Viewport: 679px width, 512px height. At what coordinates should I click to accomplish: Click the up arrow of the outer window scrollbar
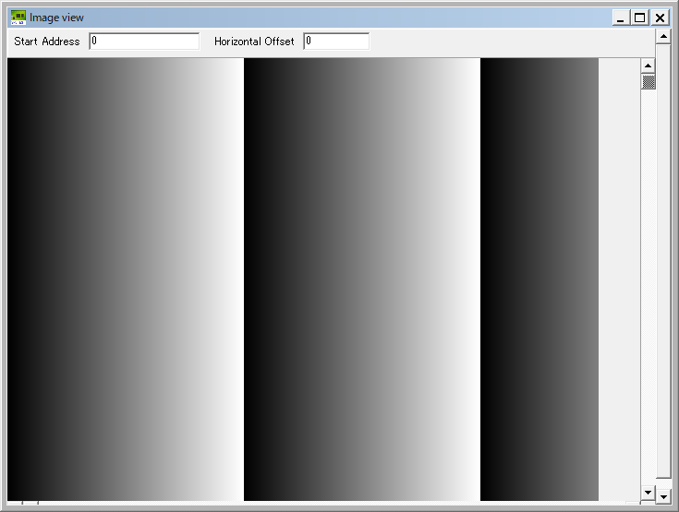point(662,36)
